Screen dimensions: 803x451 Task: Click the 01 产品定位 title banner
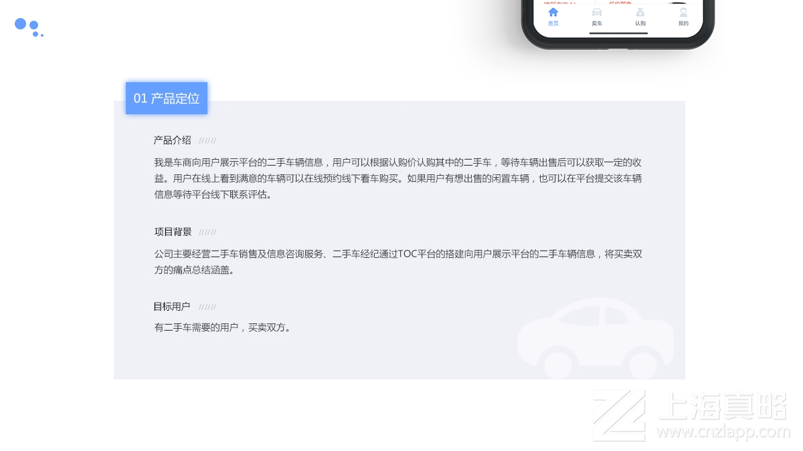coord(166,98)
